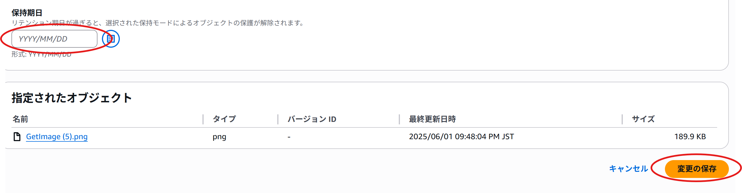Click the 変更の保存 button
Image resolution: width=742 pixels, height=193 pixels.
click(x=696, y=168)
